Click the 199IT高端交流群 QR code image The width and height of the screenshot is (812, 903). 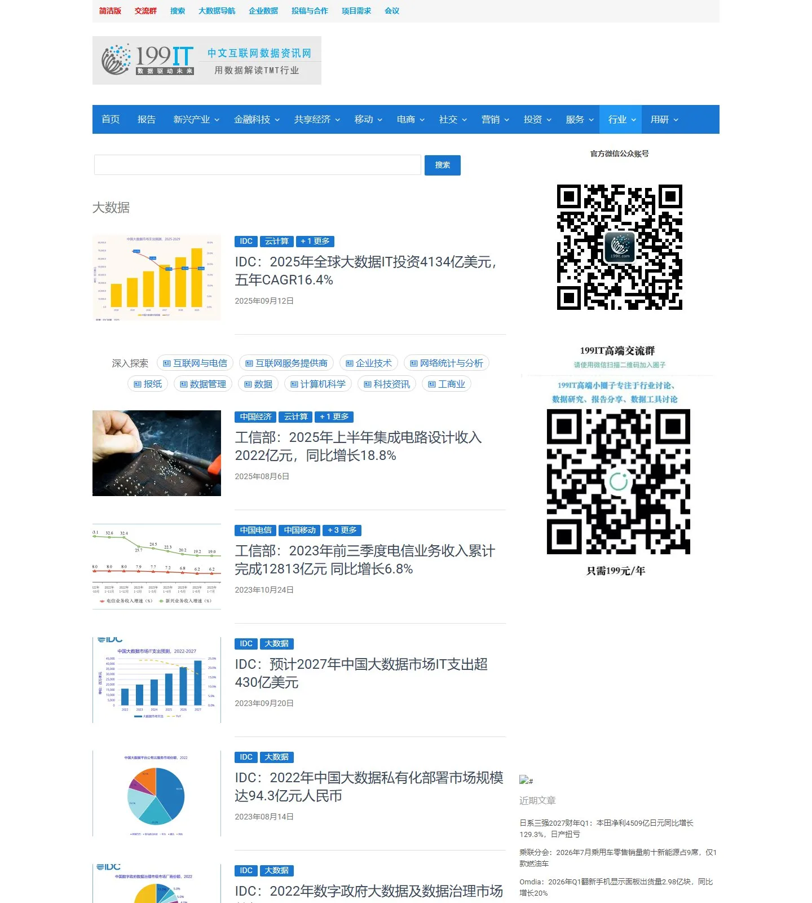619,481
